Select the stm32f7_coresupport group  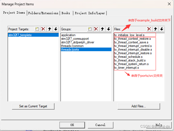click(x=86, y=39)
